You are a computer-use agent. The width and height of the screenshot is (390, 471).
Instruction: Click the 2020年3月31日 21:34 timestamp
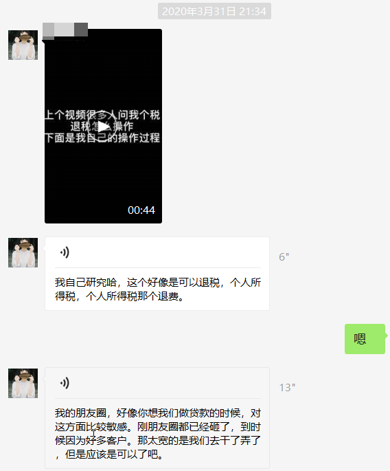(x=214, y=12)
